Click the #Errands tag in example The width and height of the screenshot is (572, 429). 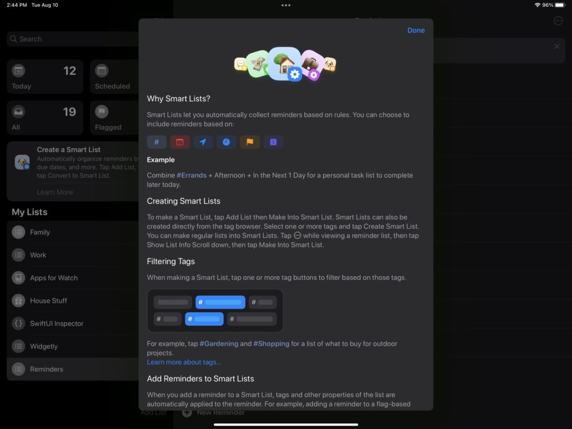[192, 176]
